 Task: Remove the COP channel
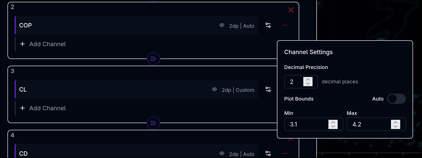[x=285, y=25]
